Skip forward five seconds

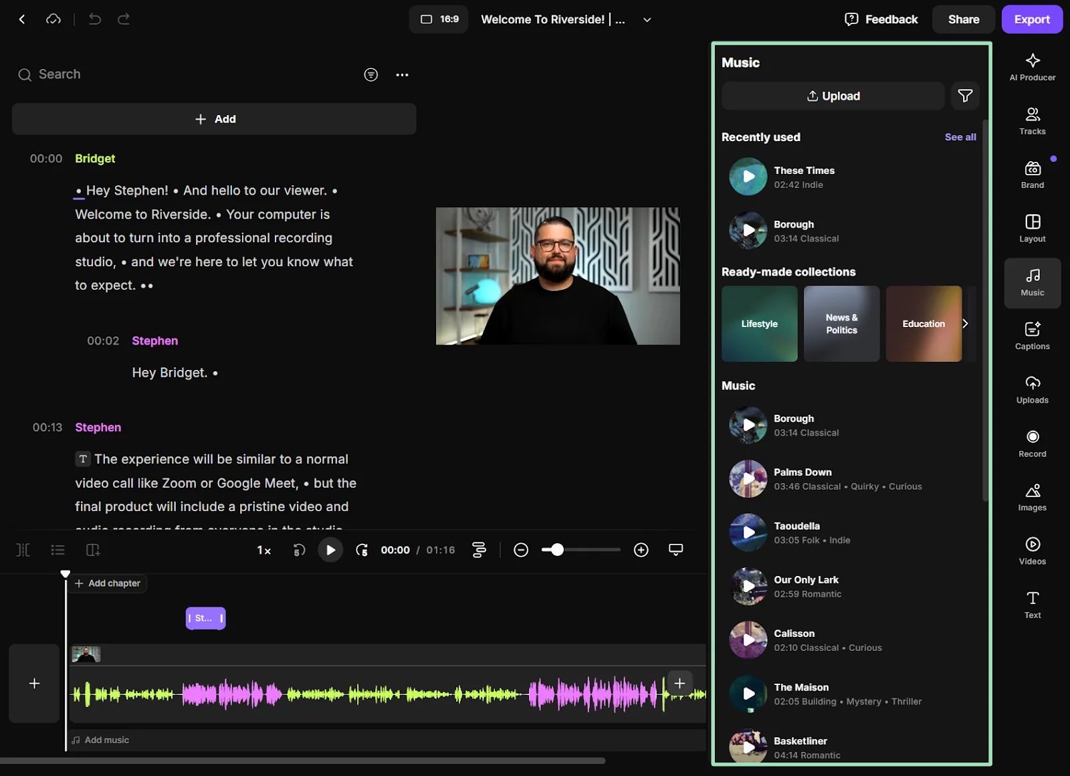[362, 550]
